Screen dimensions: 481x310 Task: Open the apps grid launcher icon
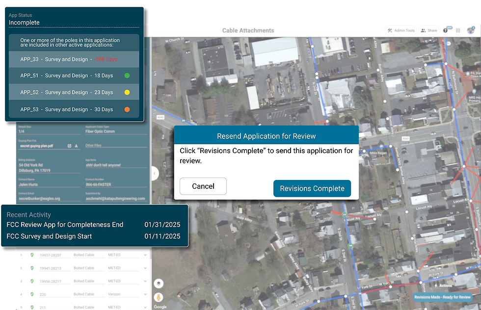(458, 30)
